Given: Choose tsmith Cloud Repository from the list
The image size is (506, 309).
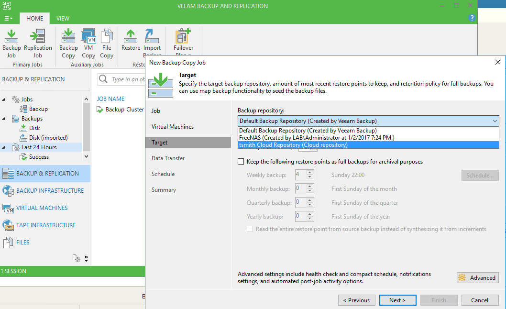Looking at the screenshot, I should 293,145.
